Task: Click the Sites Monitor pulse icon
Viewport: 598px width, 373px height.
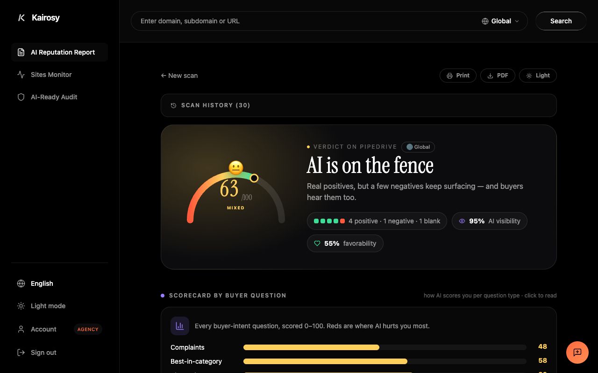Action: 21,75
